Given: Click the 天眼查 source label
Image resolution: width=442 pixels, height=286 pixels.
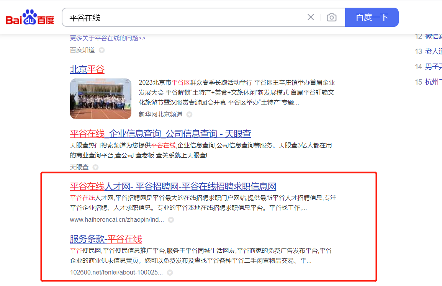Looking at the screenshot, I should click(x=79, y=167).
